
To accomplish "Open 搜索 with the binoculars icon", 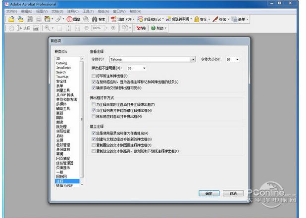I will pos(99,19).
